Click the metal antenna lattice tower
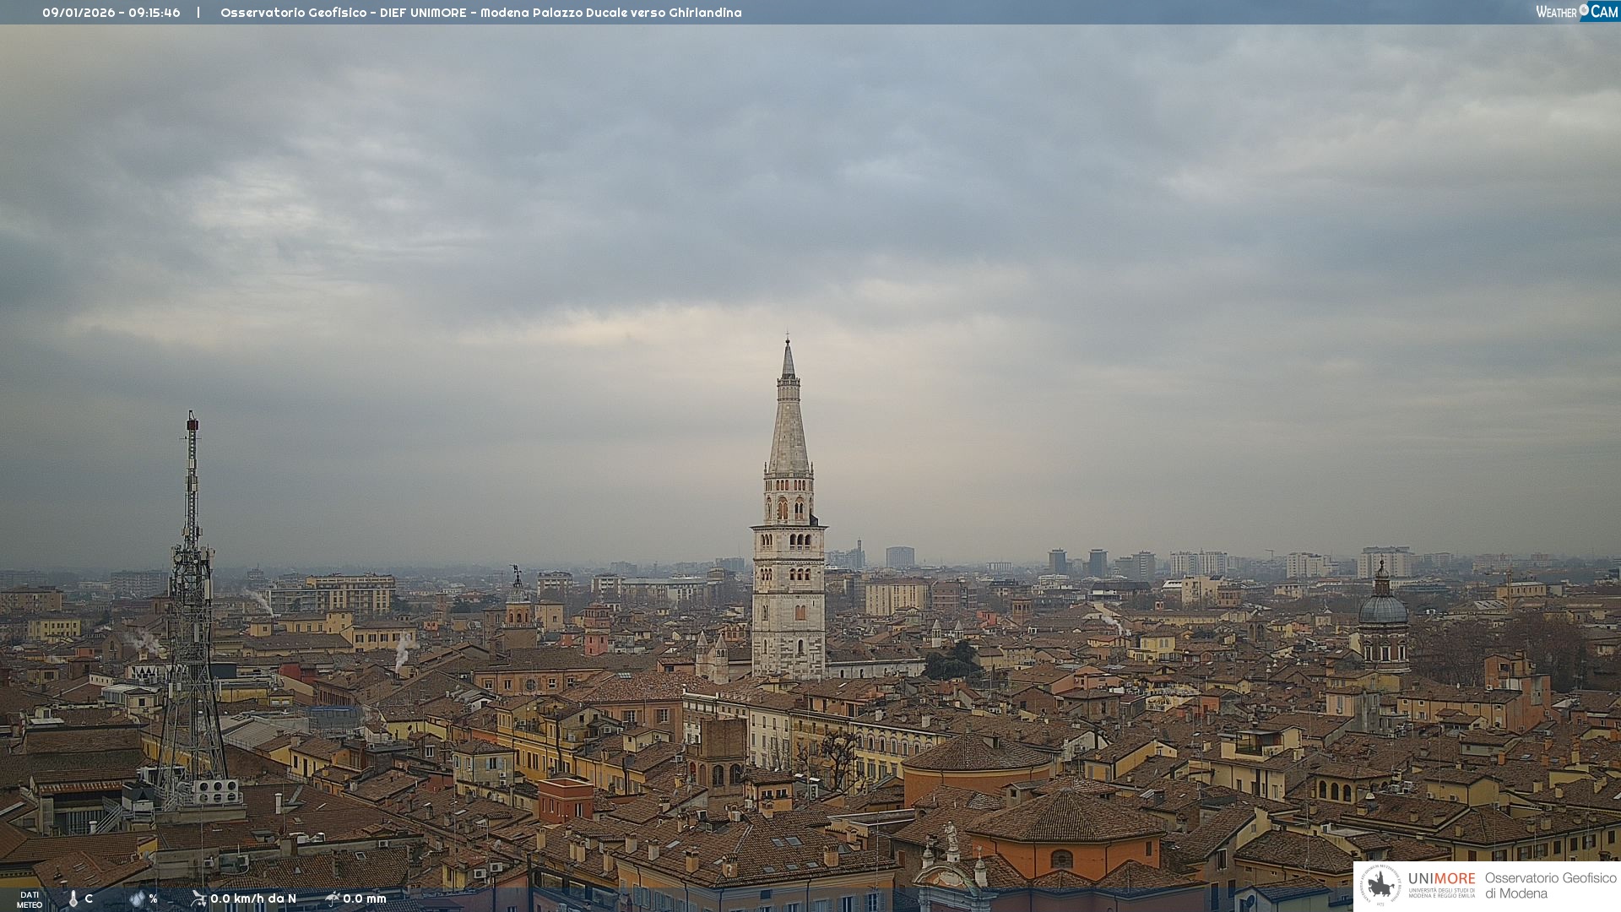The image size is (1621, 912). tap(192, 608)
